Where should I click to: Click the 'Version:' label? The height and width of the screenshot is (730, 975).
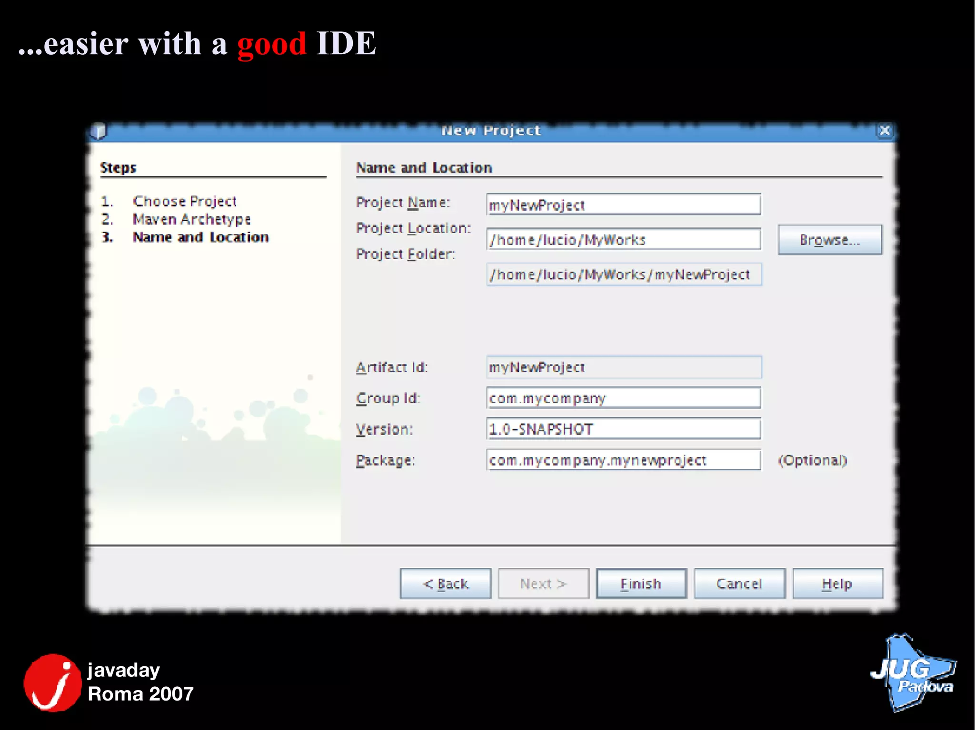pos(385,429)
